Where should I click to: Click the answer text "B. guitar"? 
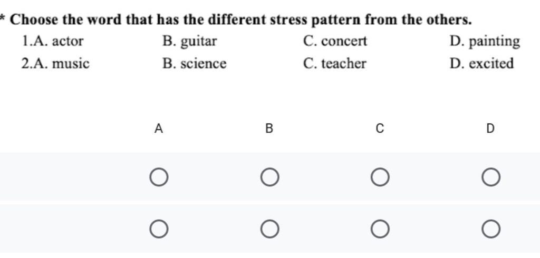(190, 41)
